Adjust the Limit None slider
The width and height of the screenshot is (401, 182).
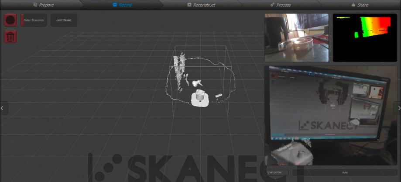point(64,20)
